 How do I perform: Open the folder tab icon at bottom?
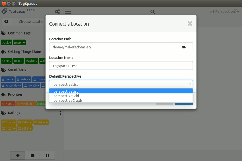(x=32, y=155)
